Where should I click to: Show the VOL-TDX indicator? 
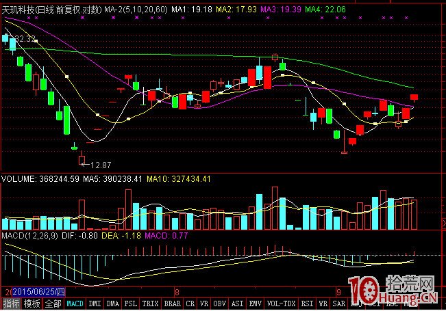coord(281,303)
